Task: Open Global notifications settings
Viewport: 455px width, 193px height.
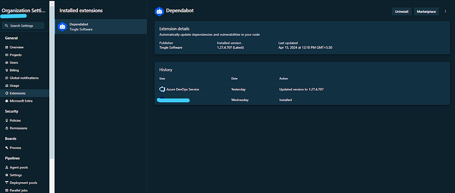Action: [x=24, y=78]
